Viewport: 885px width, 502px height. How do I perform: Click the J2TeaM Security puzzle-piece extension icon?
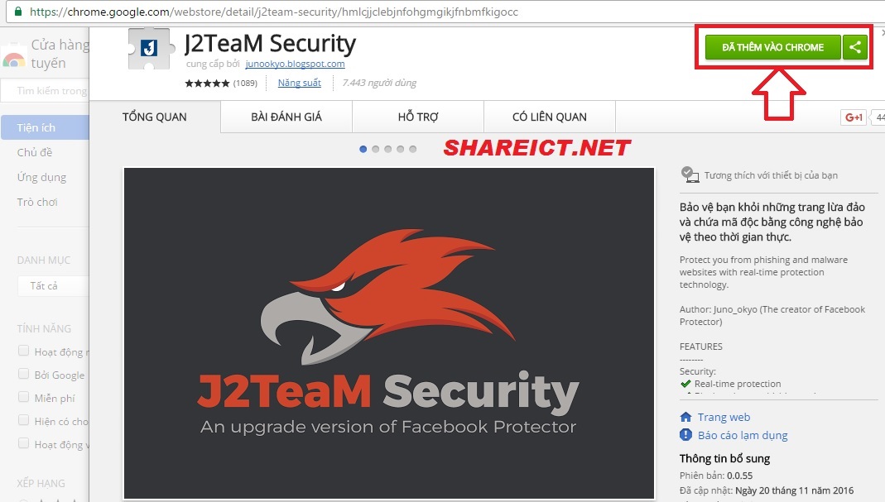point(150,49)
